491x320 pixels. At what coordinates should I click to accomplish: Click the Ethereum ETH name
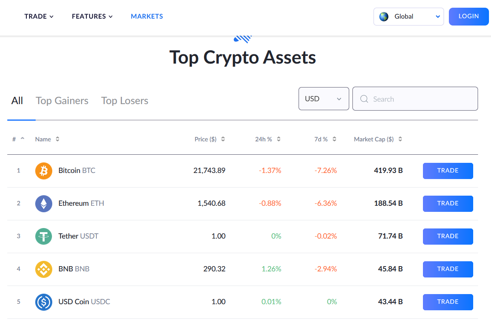(x=81, y=203)
